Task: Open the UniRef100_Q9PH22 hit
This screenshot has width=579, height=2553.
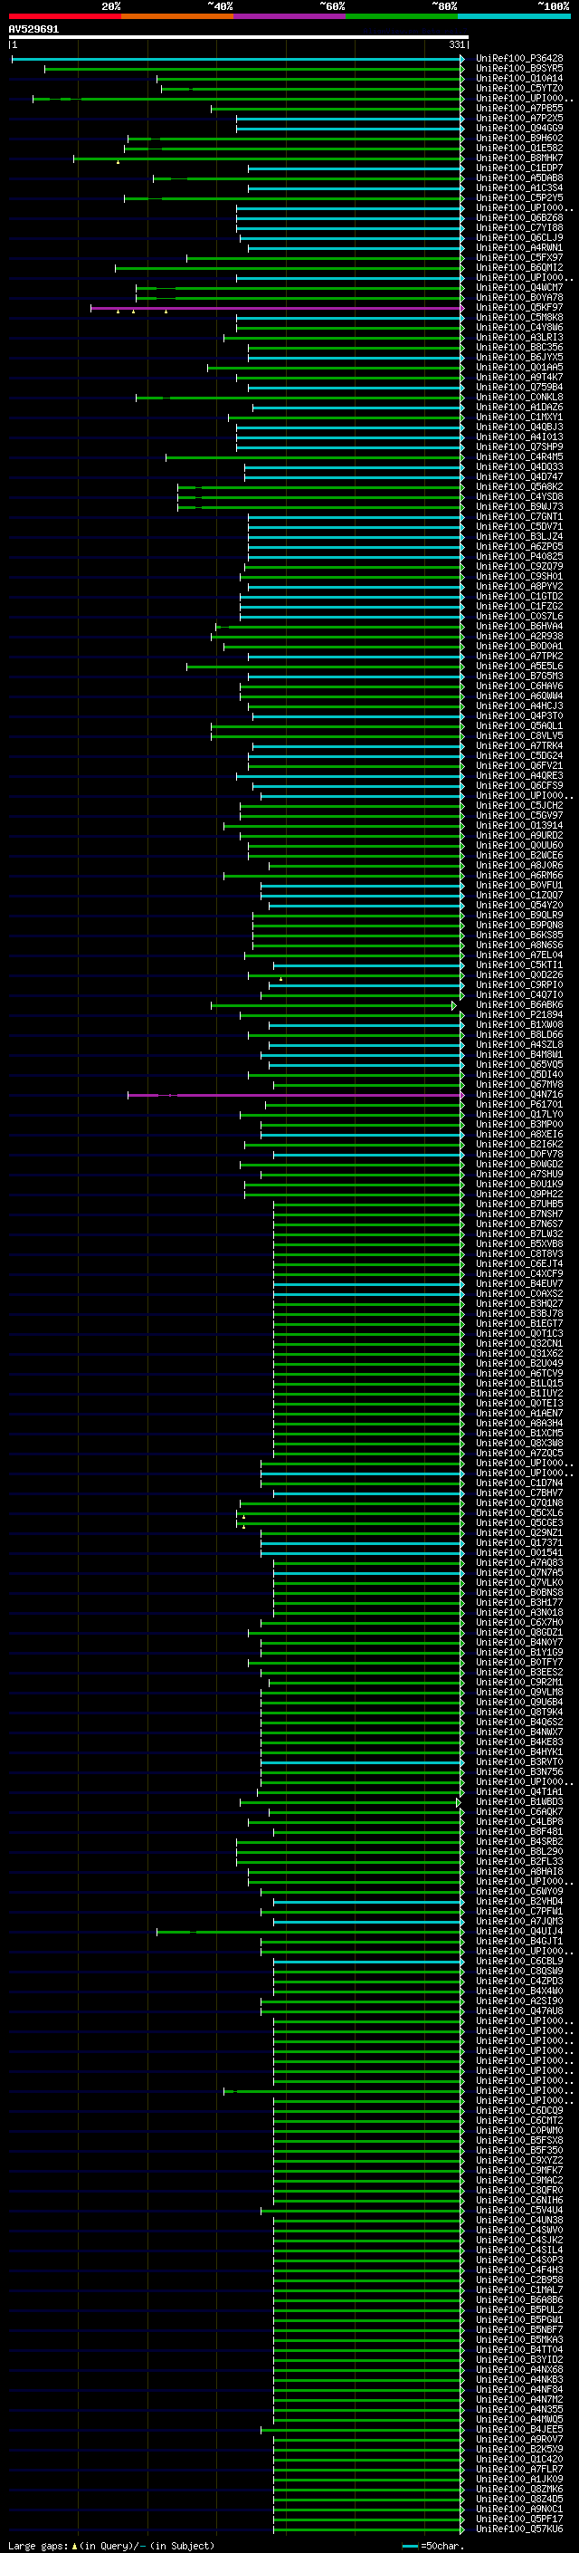Action: (518, 1195)
